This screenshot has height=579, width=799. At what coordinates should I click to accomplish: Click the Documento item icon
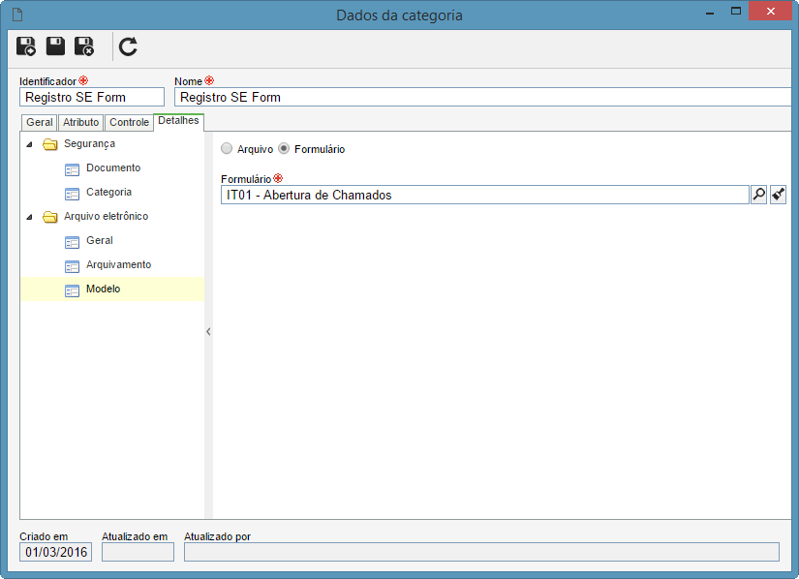(x=72, y=169)
